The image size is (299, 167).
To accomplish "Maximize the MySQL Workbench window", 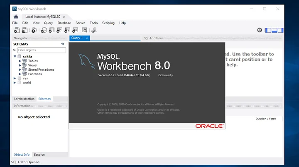I will [265, 9].
